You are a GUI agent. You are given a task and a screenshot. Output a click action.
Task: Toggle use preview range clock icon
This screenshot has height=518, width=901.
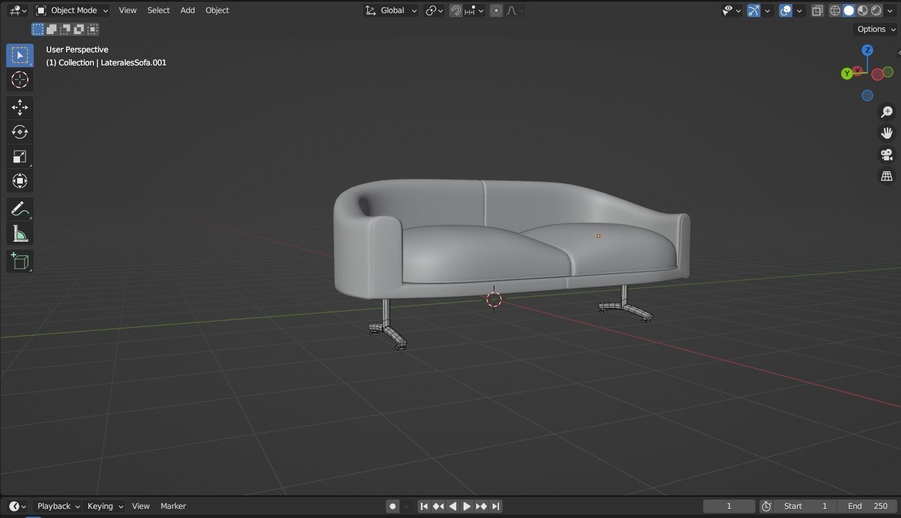coord(767,506)
